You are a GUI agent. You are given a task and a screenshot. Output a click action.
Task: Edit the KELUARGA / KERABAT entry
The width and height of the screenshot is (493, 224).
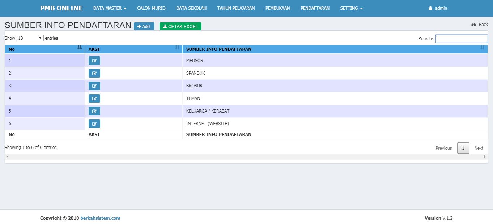94,111
